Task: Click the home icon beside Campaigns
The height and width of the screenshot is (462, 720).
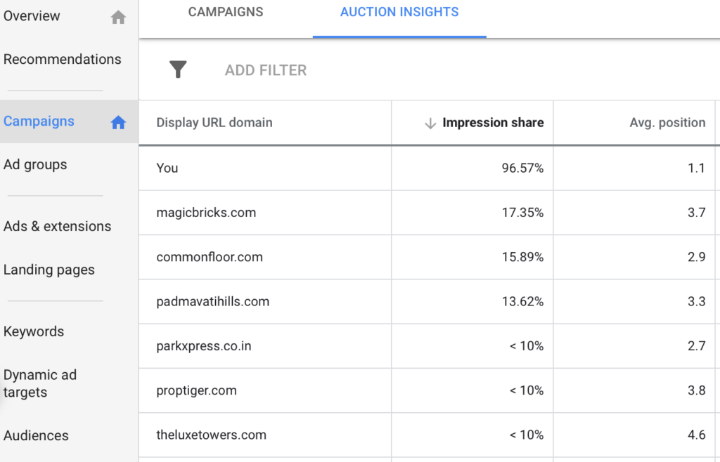Action: coord(117,121)
